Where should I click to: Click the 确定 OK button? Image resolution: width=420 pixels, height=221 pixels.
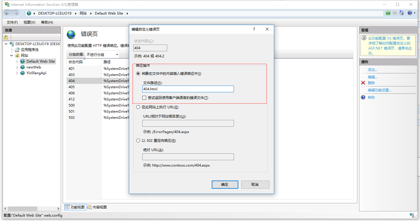pos(225,185)
